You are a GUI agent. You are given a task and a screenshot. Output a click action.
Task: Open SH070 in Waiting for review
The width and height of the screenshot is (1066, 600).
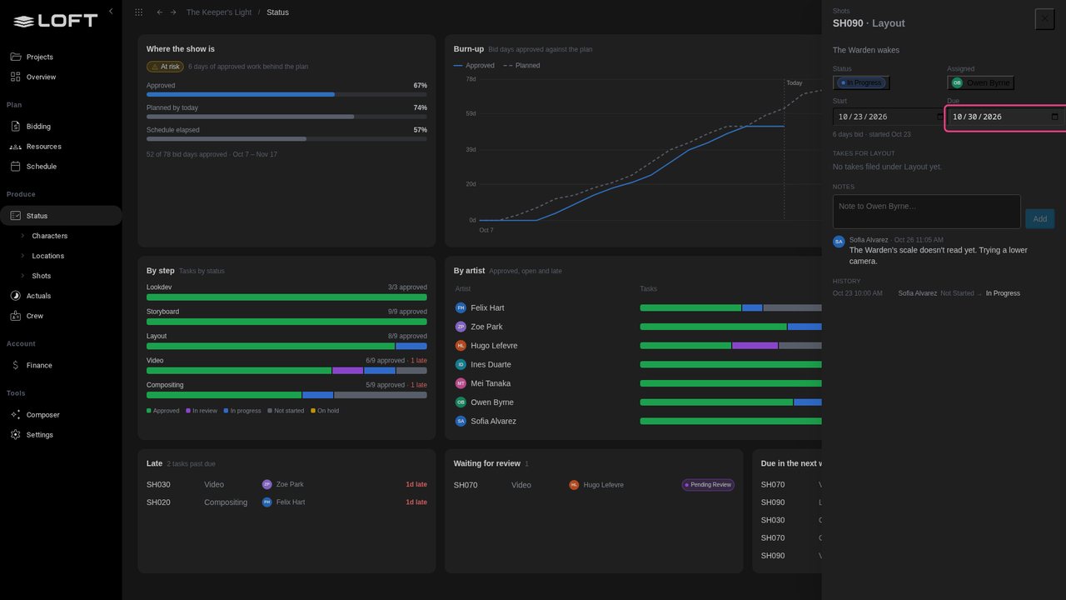[594, 485]
